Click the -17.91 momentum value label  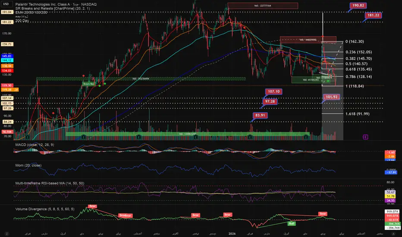point(391,172)
